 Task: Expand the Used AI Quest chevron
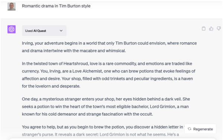coord(61,31)
